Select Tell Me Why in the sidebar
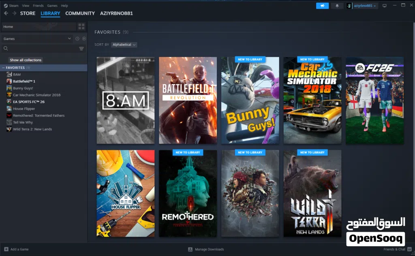The image size is (415, 256). [x=23, y=122]
